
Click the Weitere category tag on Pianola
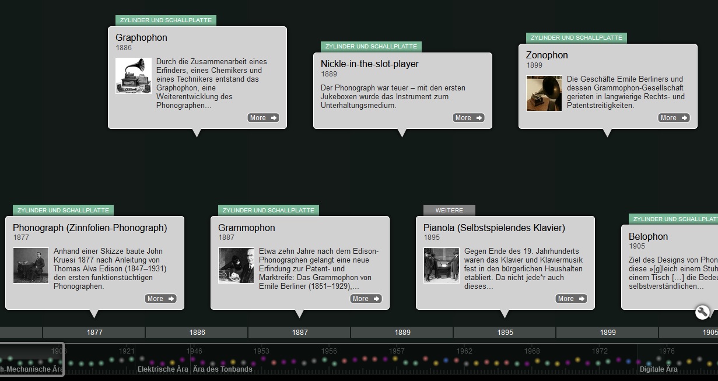click(x=449, y=210)
